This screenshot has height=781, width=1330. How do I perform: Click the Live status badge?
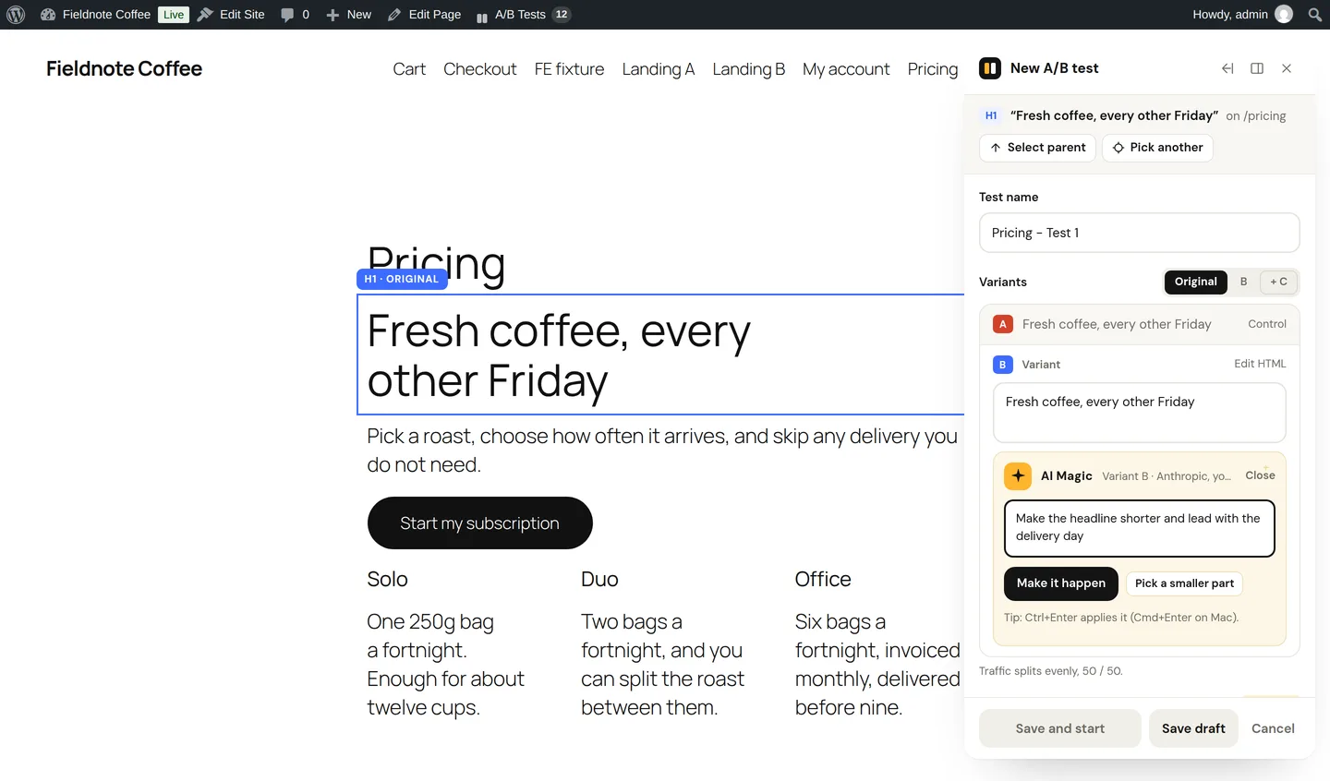(x=174, y=15)
